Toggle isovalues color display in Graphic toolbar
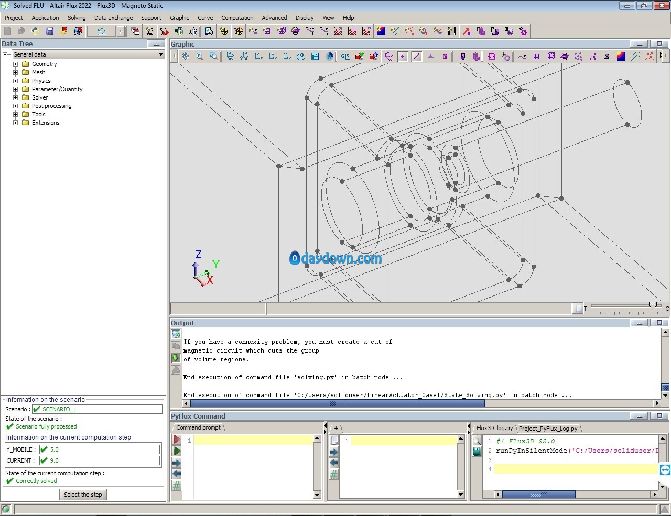This screenshot has height=516, width=671. [621, 56]
